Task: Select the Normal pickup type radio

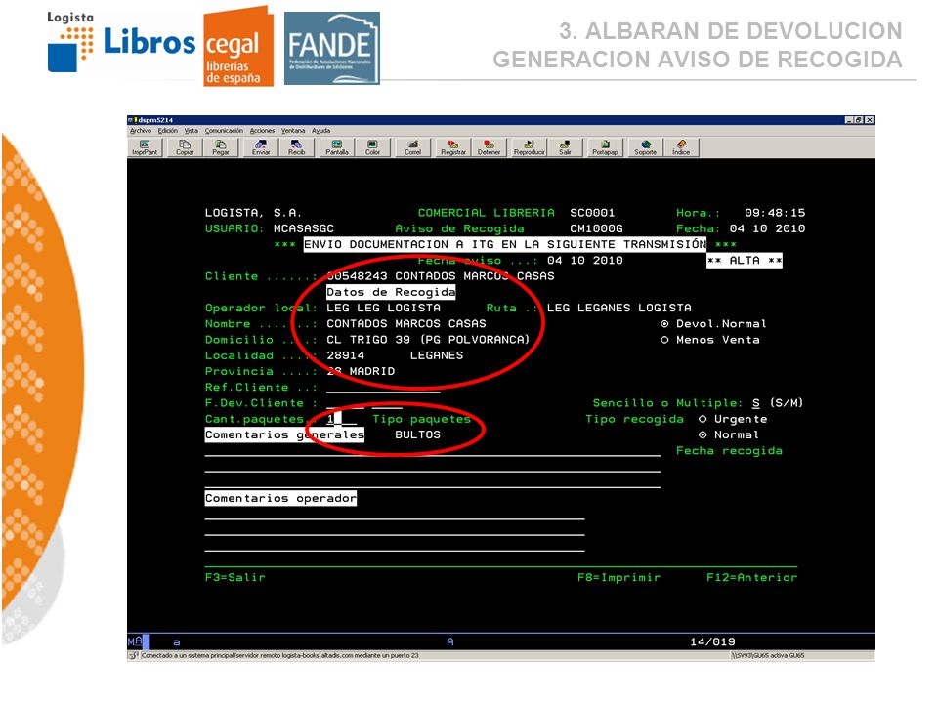Action: (x=703, y=434)
